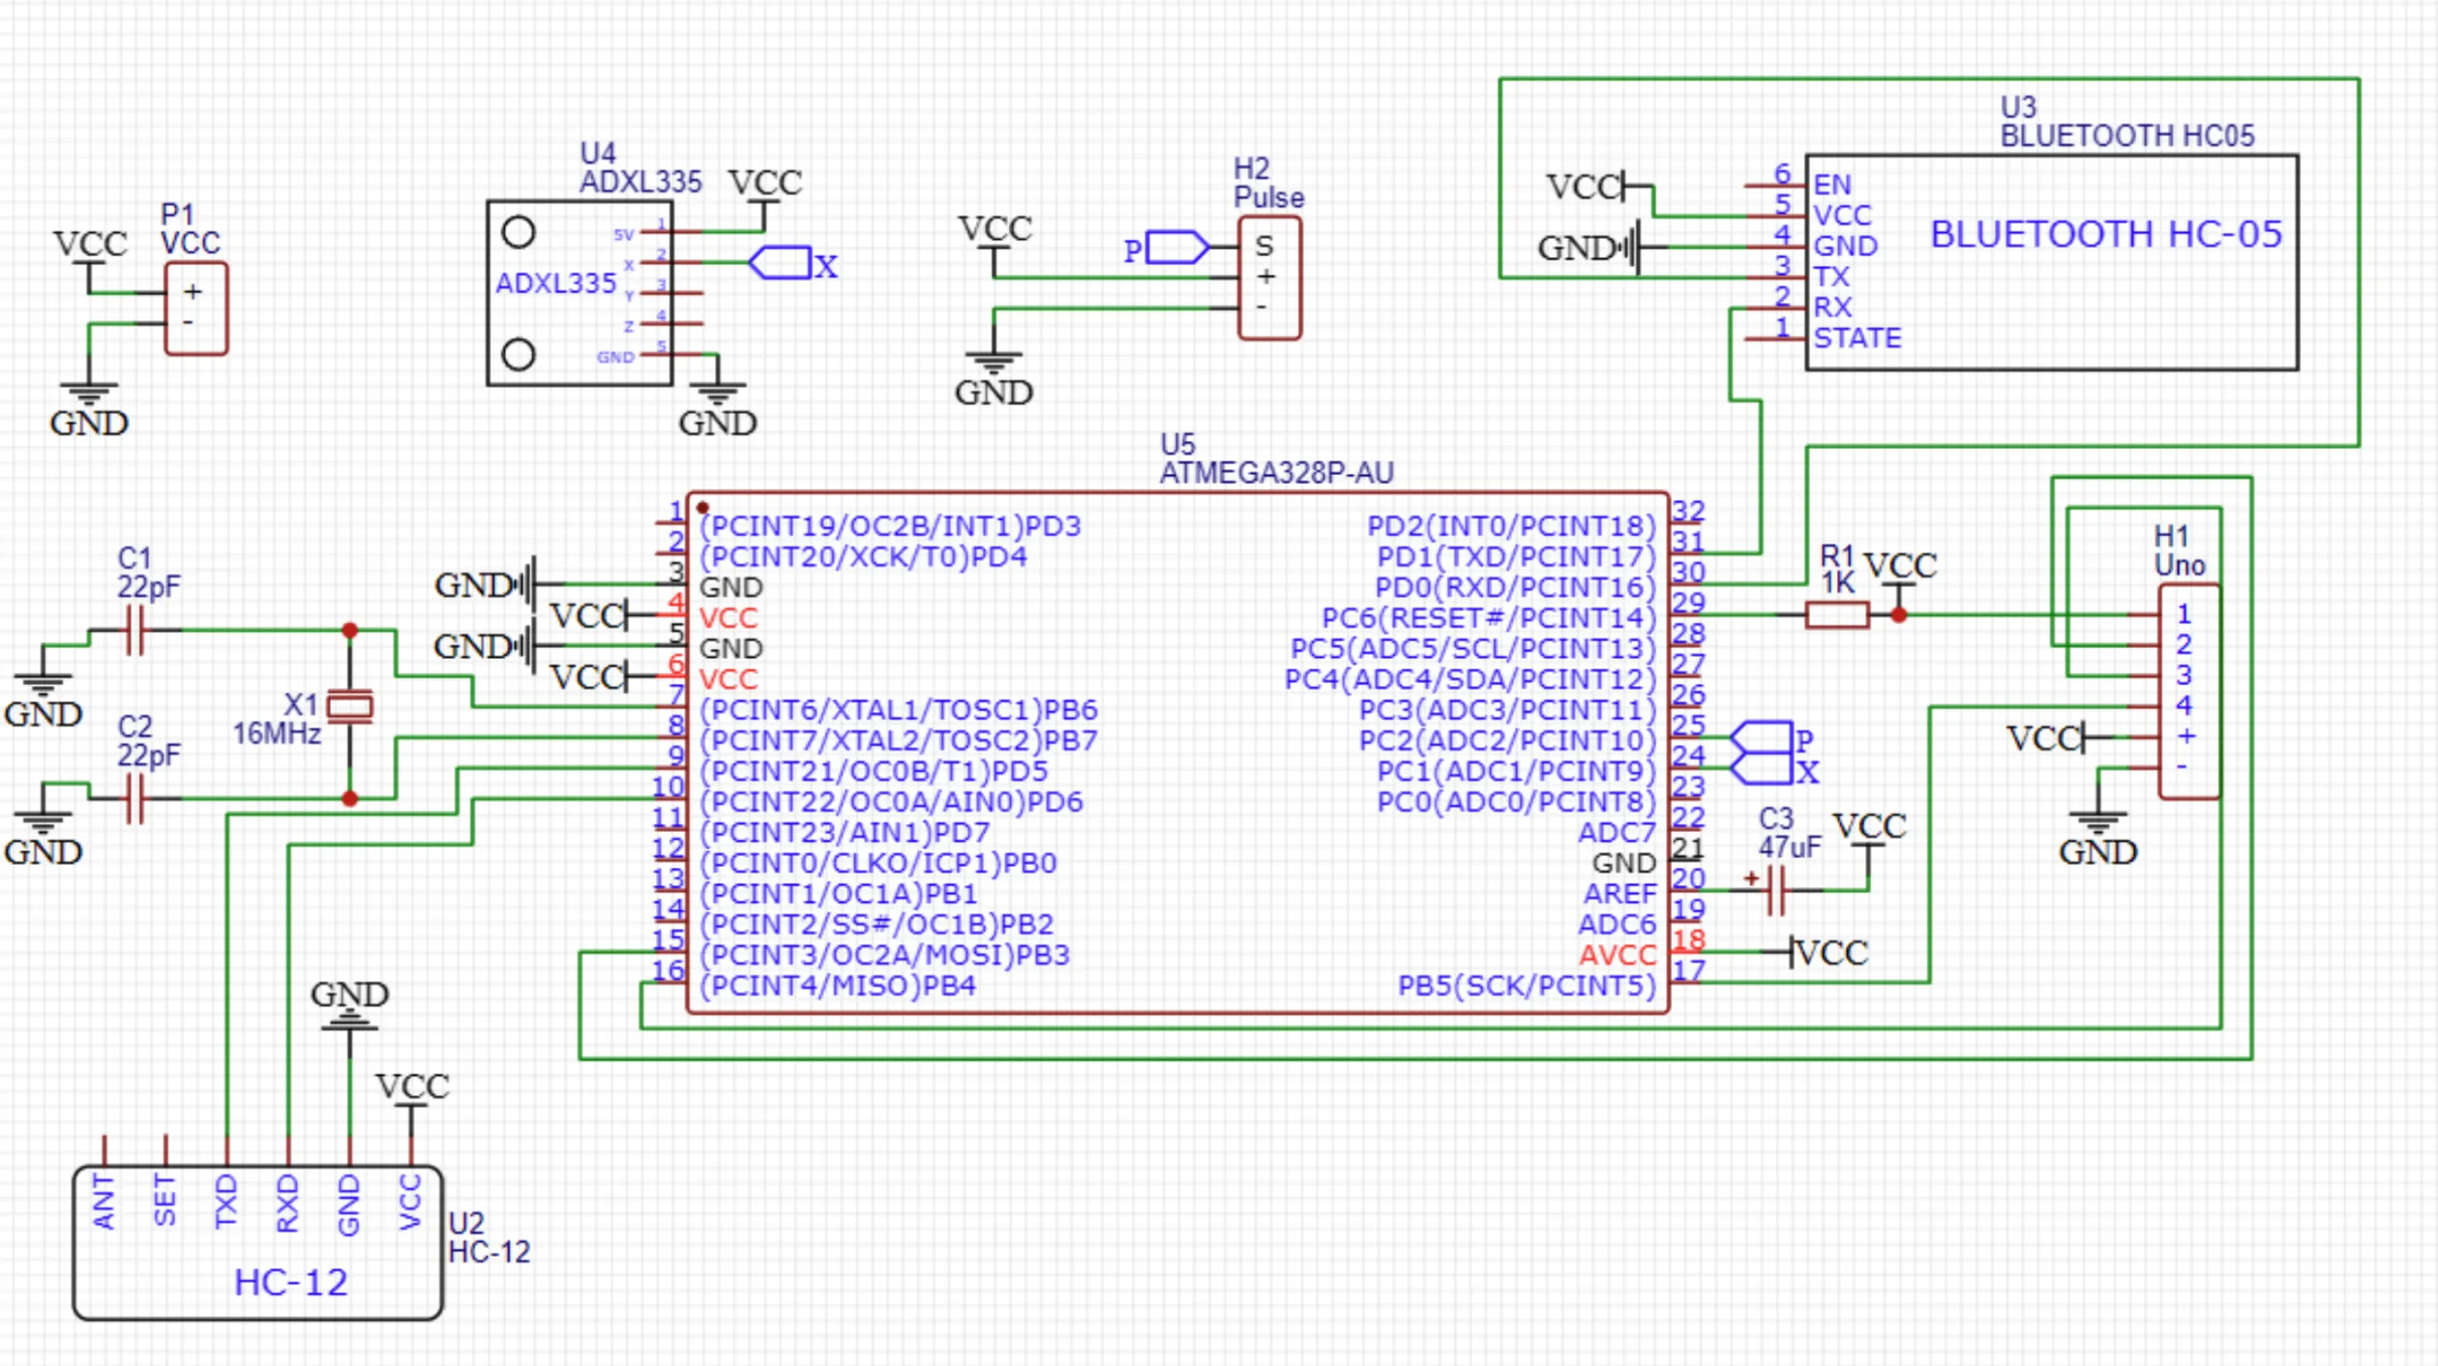Click the H2 Pulse header component

click(x=1269, y=278)
